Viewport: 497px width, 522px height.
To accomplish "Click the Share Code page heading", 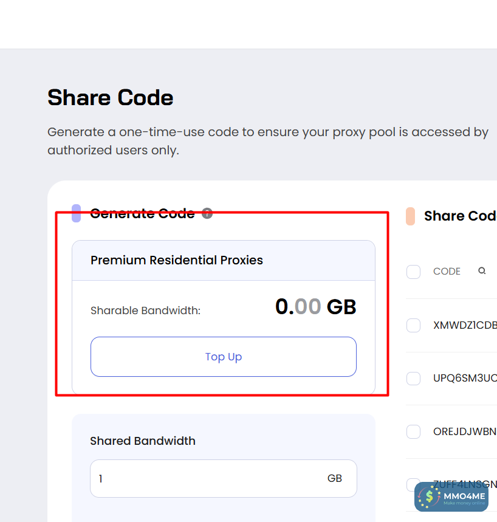I will (x=111, y=98).
